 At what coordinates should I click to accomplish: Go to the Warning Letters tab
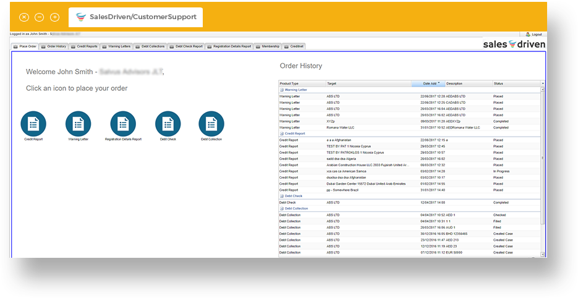coord(116,46)
